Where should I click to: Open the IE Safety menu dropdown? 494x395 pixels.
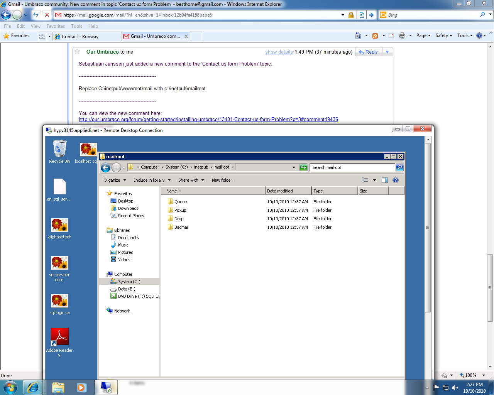pyautogui.click(x=444, y=35)
